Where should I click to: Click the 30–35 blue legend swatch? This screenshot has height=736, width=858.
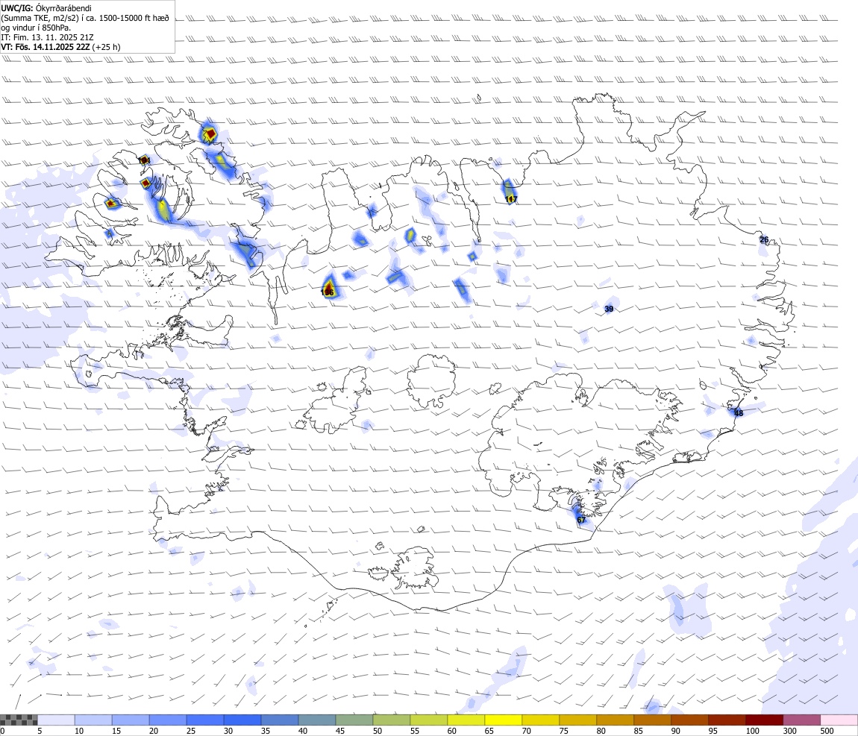242,720
